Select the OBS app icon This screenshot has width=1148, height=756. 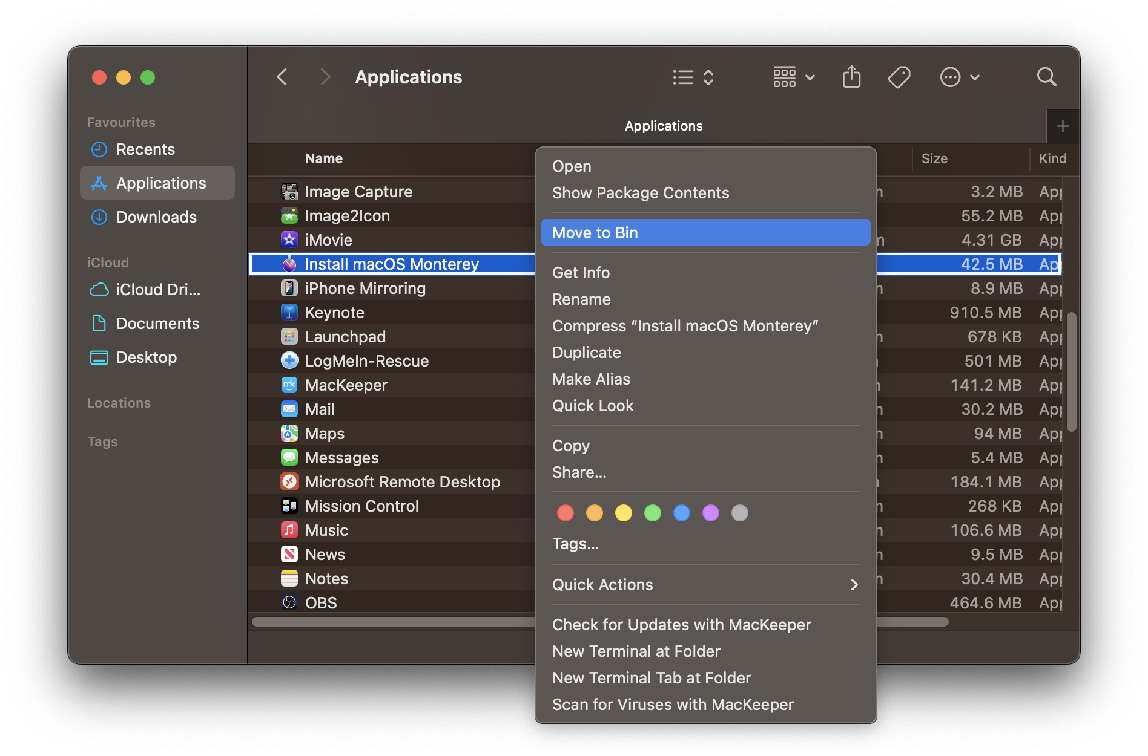click(x=289, y=603)
